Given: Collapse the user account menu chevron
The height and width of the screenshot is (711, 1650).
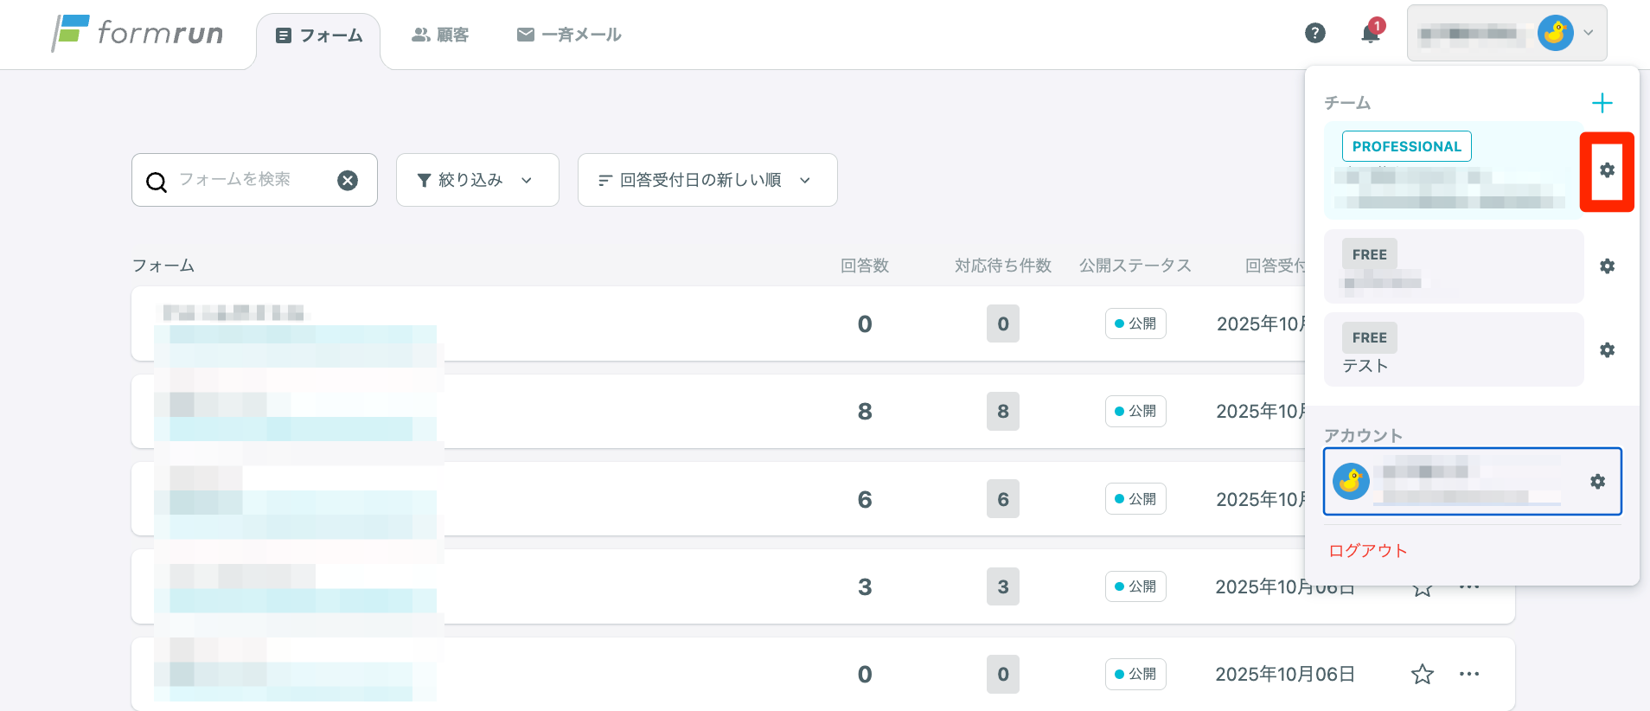Looking at the screenshot, I should point(1589,33).
